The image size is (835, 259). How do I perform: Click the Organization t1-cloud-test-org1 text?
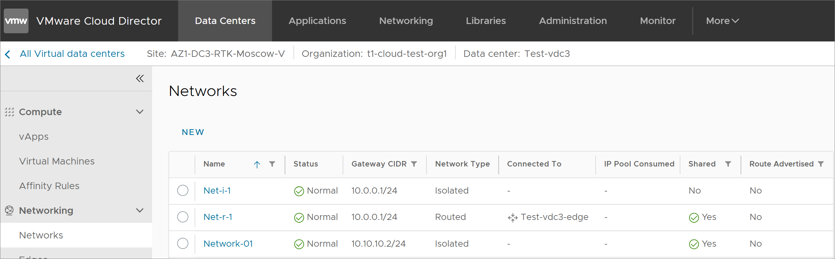coord(374,54)
